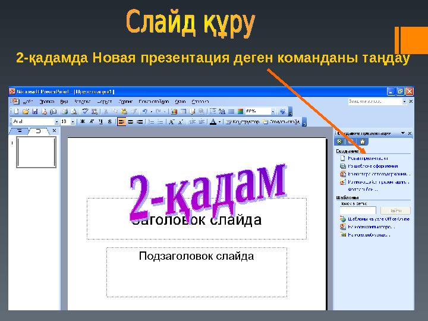Click the task pane Back navigation icon
Screen dimensions: 428x321
339,141
